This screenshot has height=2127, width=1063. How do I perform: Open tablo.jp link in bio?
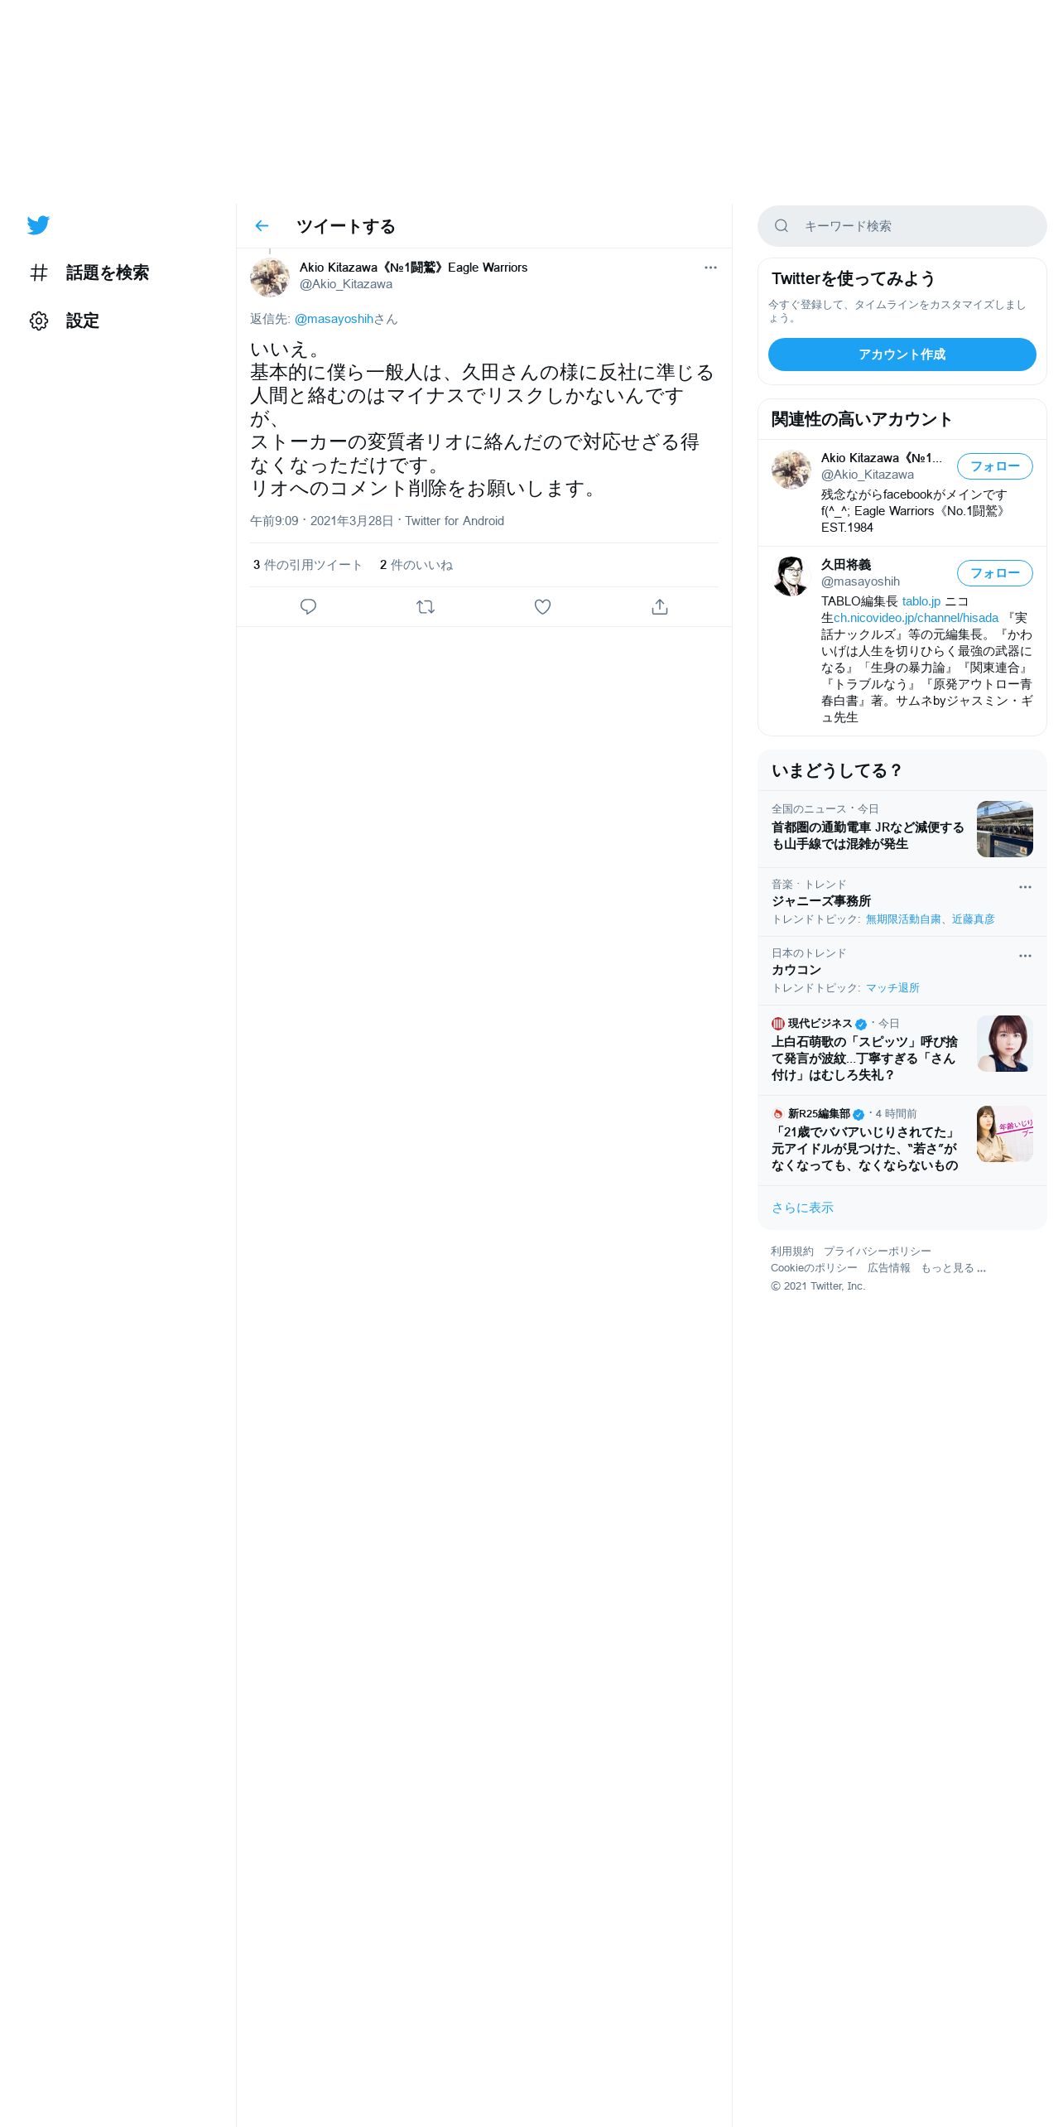921,601
